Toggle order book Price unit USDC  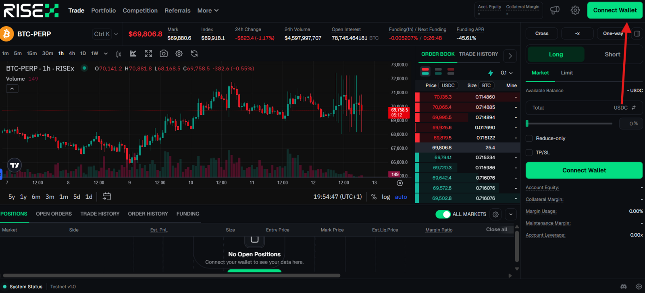(x=448, y=85)
